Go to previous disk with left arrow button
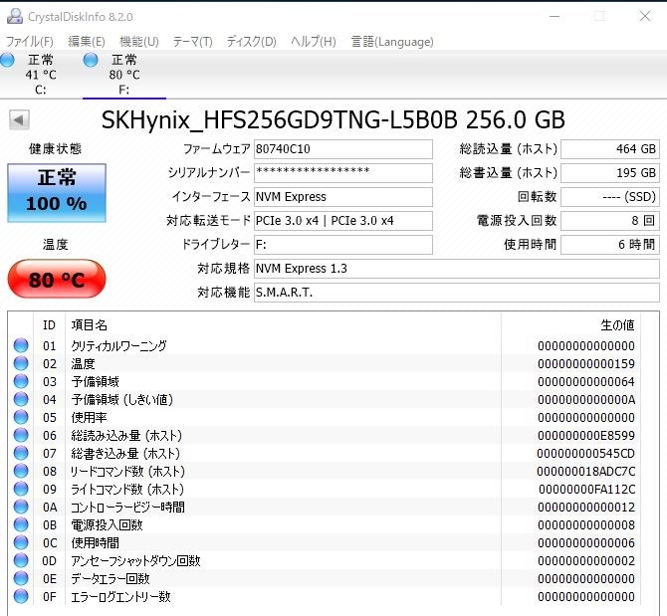 (19, 119)
